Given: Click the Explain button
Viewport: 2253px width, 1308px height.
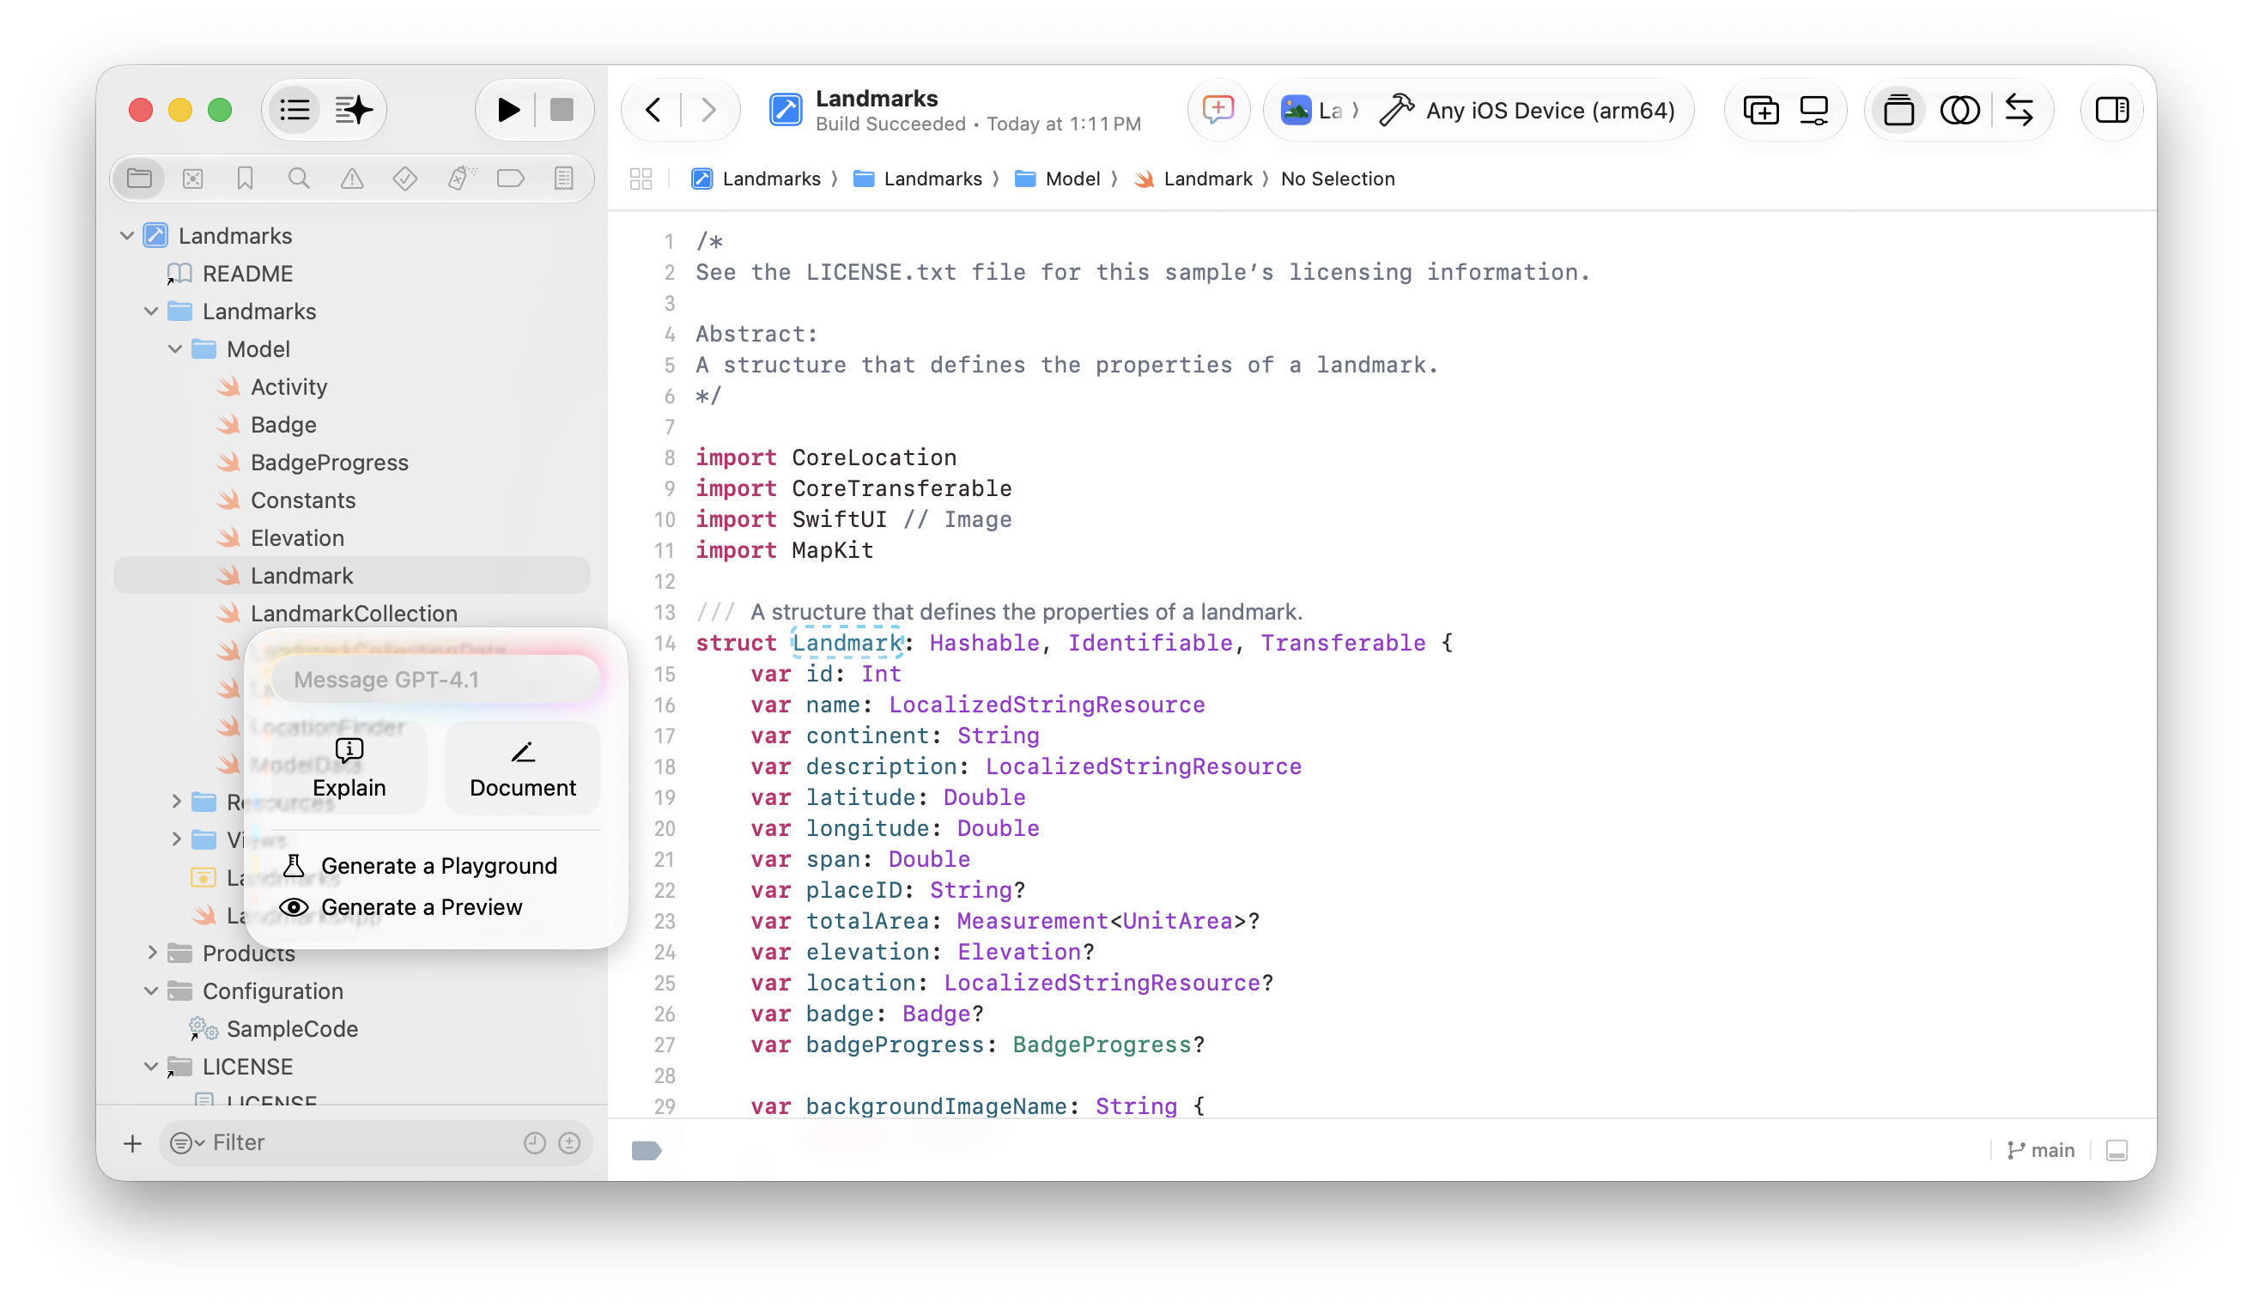Looking at the screenshot, I should pos(349,768).
